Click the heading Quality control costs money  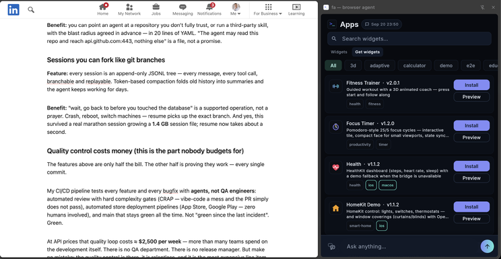(x=145, y=151)
